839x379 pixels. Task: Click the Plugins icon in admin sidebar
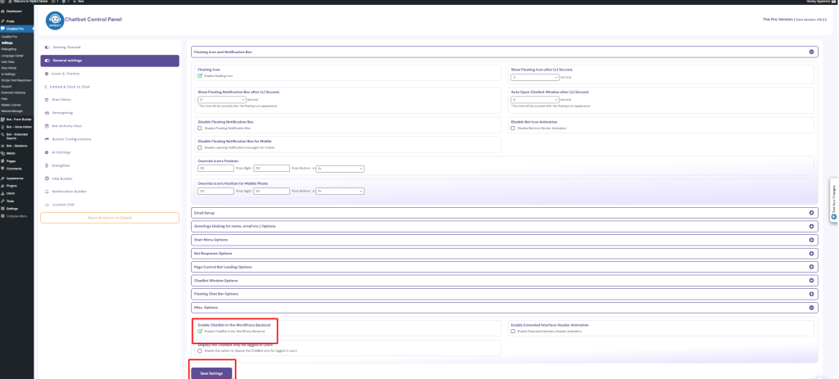click(3, 185)
